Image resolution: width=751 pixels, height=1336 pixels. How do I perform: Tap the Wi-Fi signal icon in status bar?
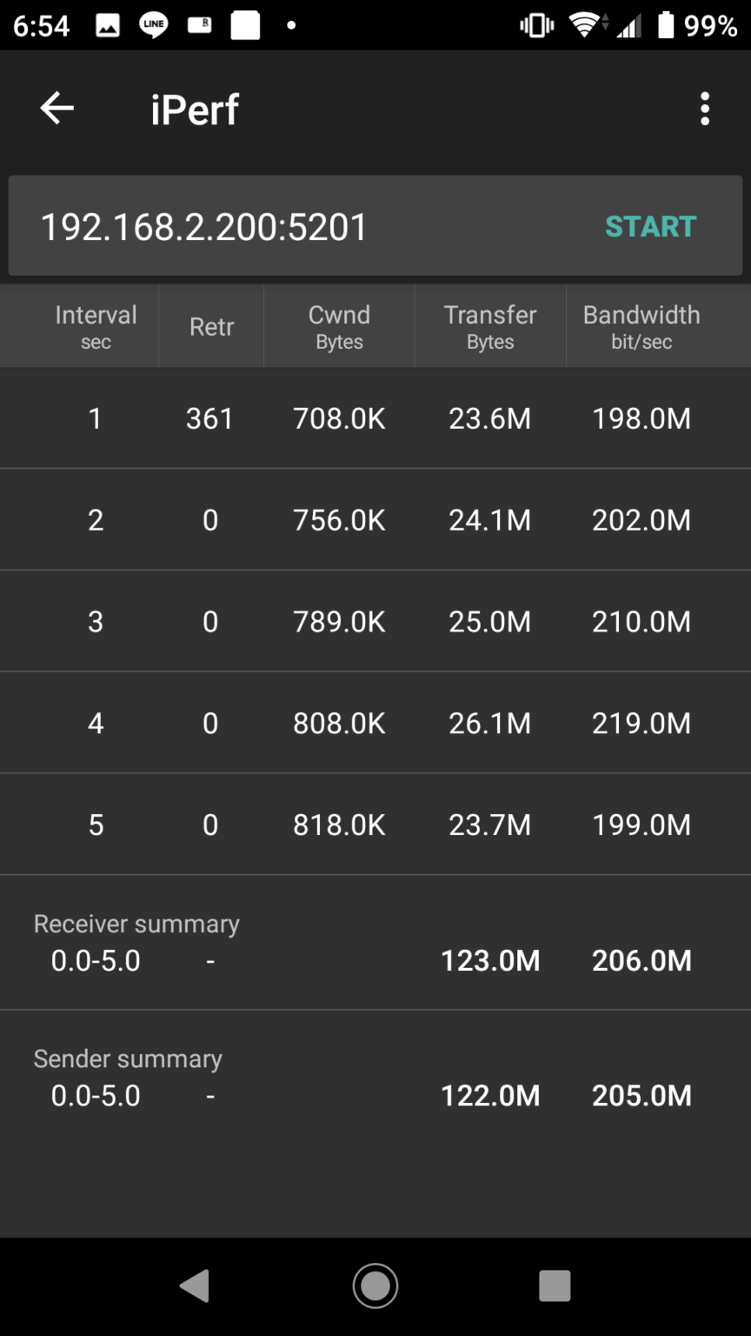click(x=585, y=25)
